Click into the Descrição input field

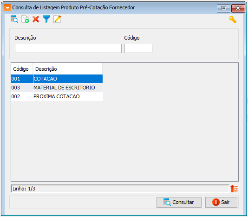click(68, 48)
